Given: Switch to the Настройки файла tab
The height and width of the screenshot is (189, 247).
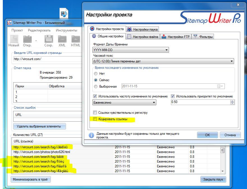Looking at the screenshot, I should click(x=143, y=37).
